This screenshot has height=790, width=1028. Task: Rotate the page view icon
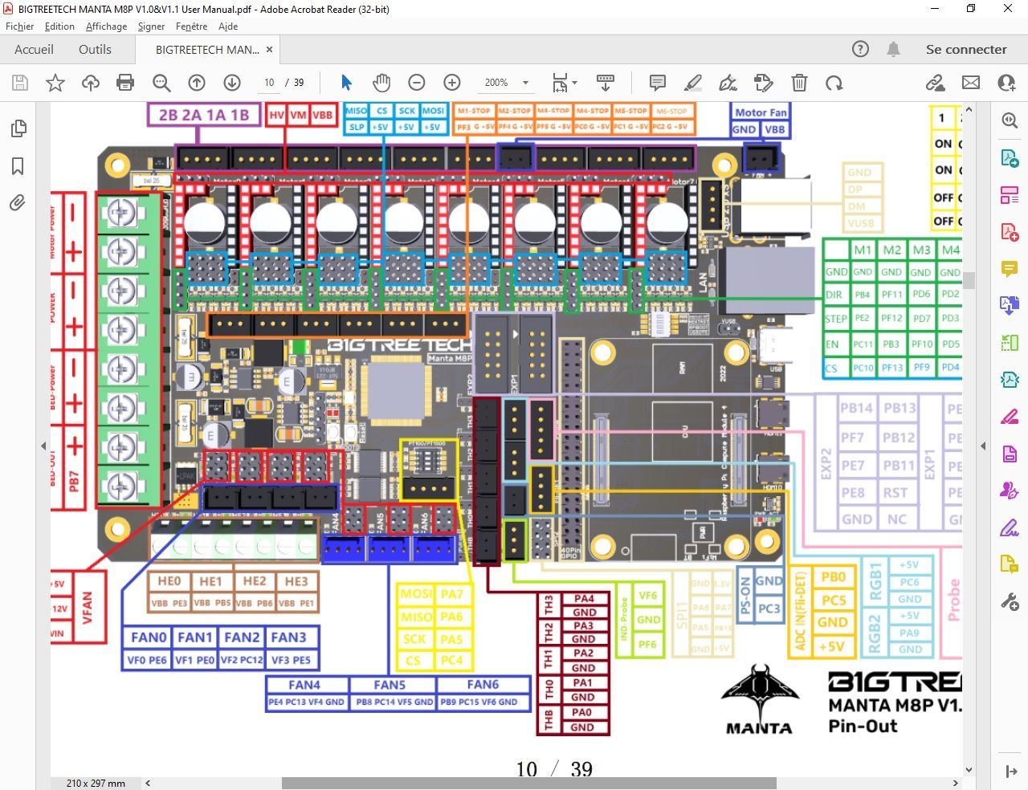coord(834,83)
